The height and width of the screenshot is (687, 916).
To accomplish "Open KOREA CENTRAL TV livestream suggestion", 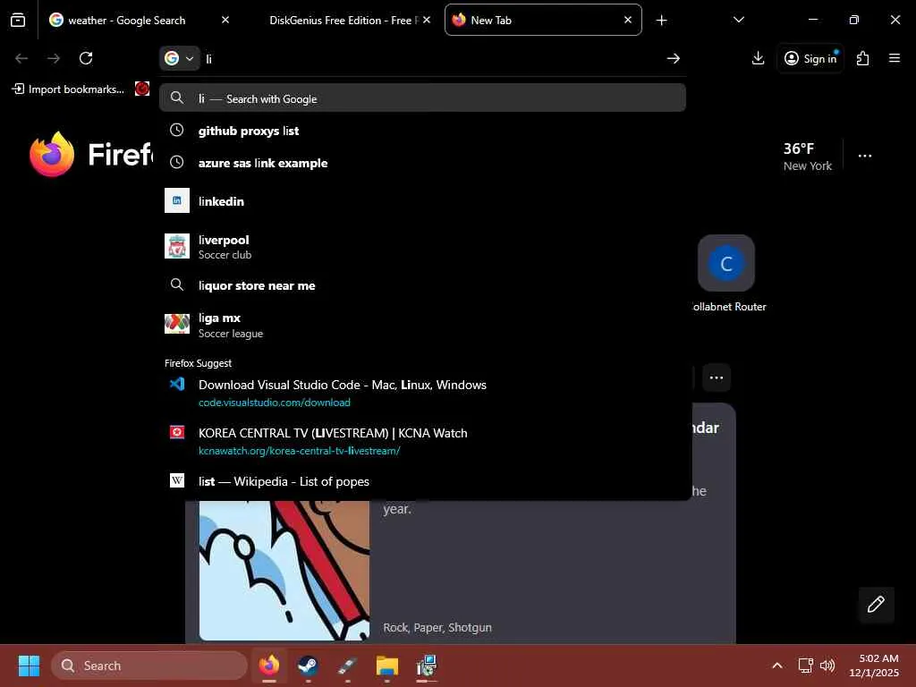I will (422, 441).
